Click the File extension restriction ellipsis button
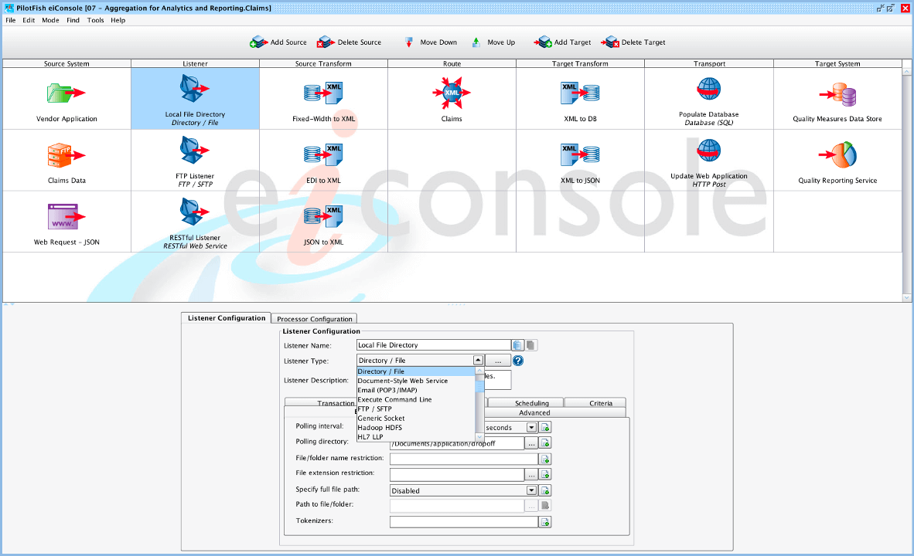914x556 pixels. (531, 474)
